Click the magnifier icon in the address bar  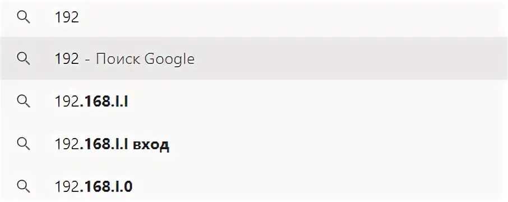[x=24, y=17]
